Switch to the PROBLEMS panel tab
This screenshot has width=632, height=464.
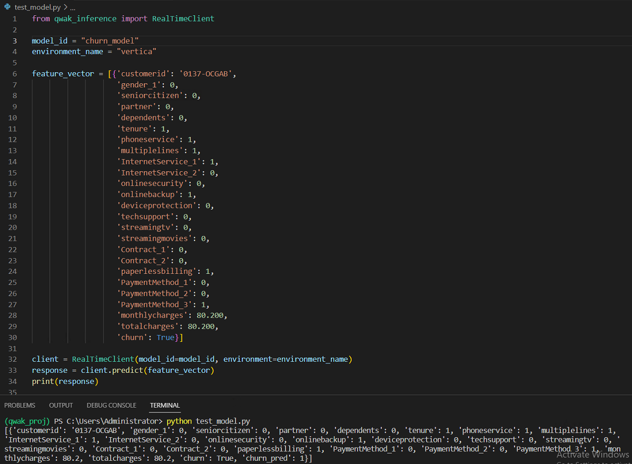tap(20, 405)
